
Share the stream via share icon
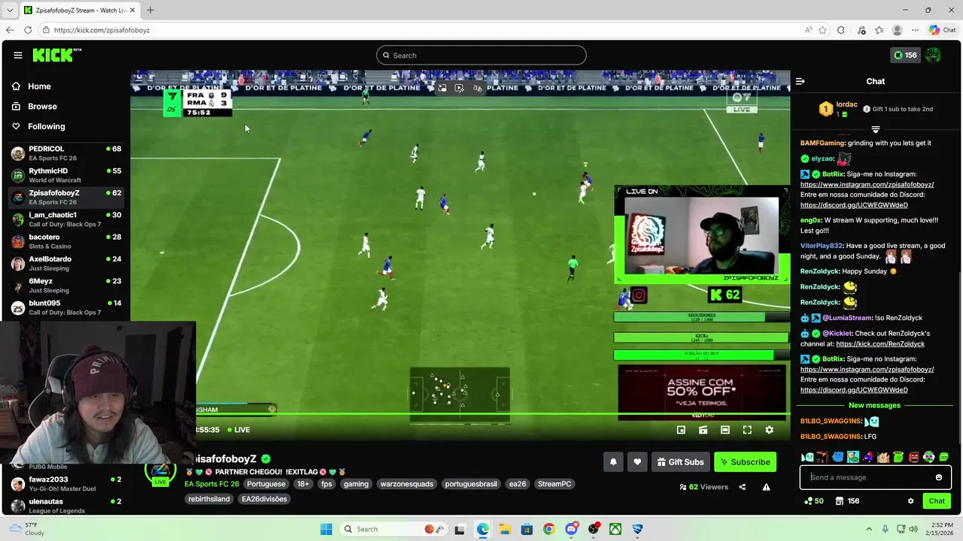pos(743,487)
